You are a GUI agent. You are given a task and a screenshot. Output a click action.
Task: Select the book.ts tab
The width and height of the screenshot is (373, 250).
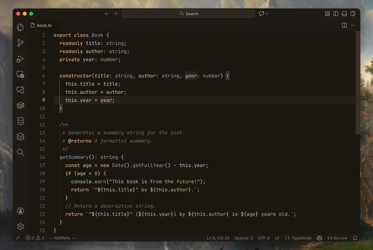click(45, 25)
